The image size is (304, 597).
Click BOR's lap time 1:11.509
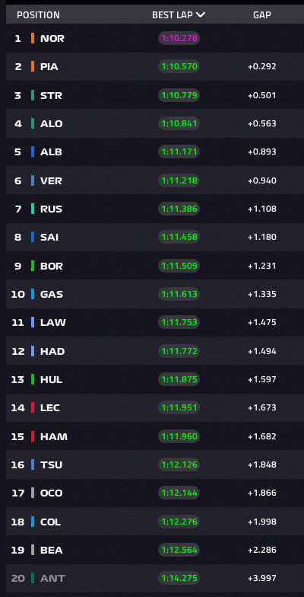click(179, 266)
